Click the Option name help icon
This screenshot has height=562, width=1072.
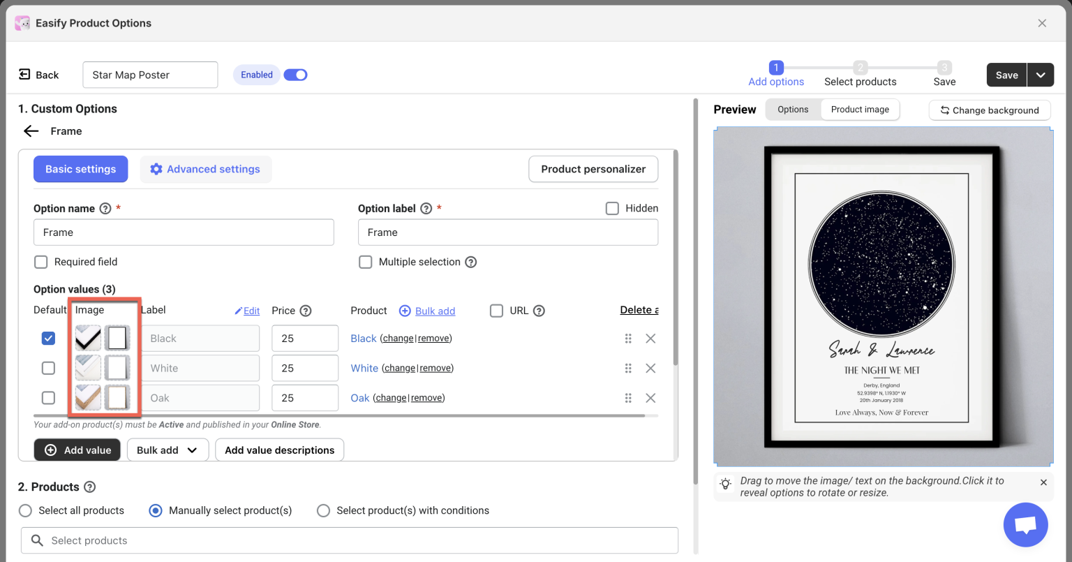pos(105,209)
